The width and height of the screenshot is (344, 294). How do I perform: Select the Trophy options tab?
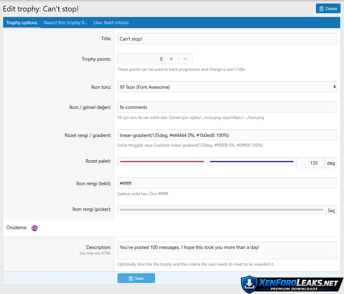point(22,23)
